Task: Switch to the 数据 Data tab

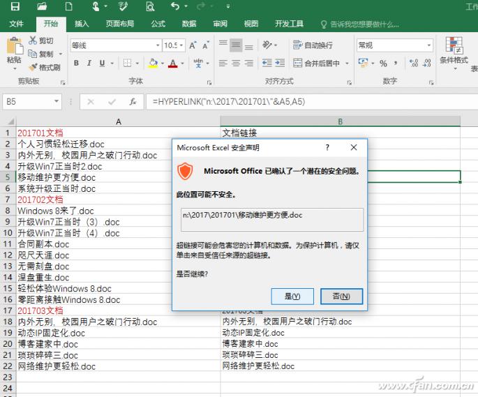Action: pos(189,24)
